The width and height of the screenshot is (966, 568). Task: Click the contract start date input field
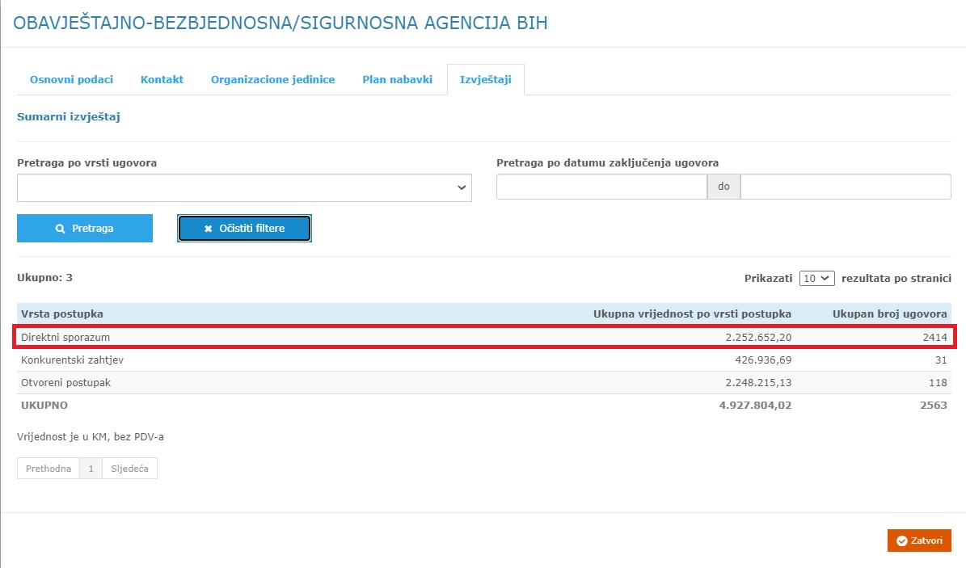click(x=602, y=187)
